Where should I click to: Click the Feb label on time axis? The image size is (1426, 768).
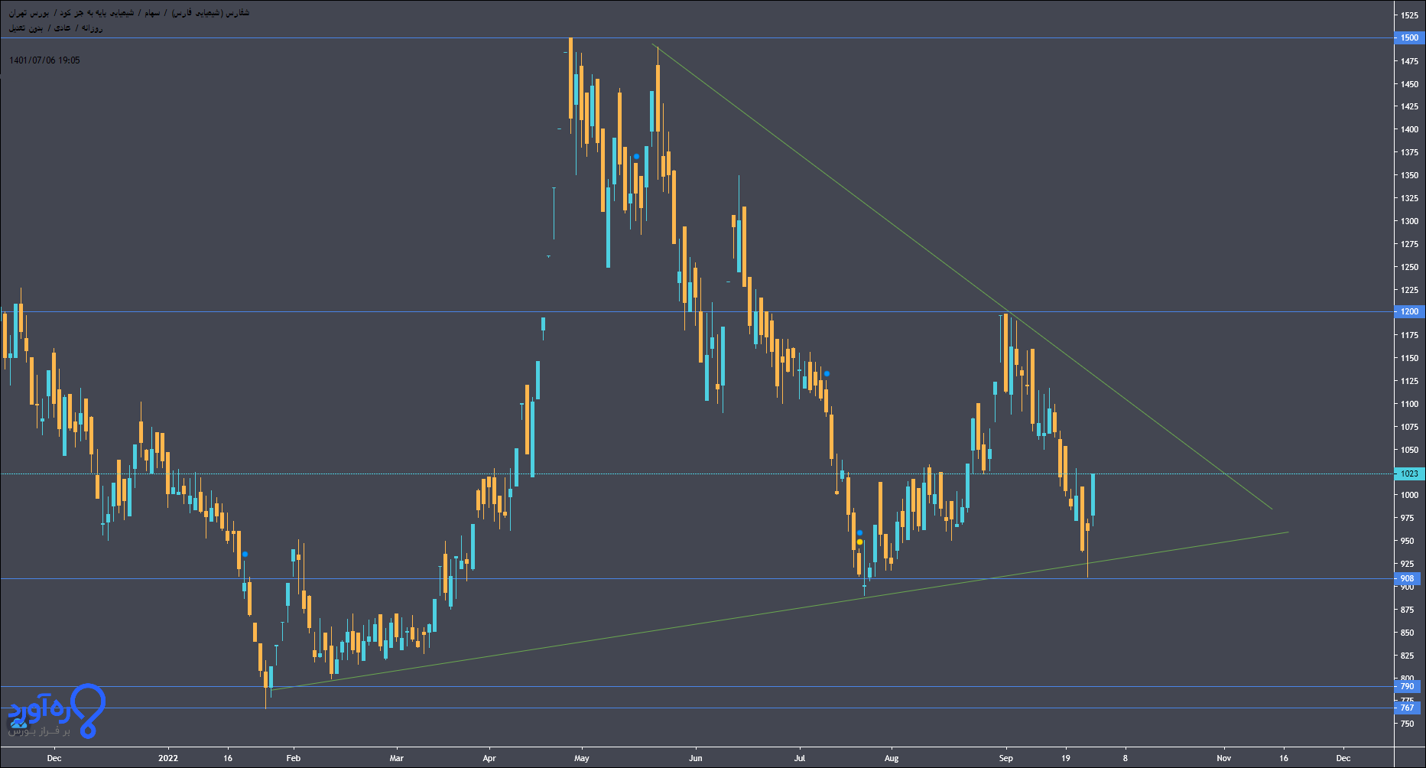point(294,758)
